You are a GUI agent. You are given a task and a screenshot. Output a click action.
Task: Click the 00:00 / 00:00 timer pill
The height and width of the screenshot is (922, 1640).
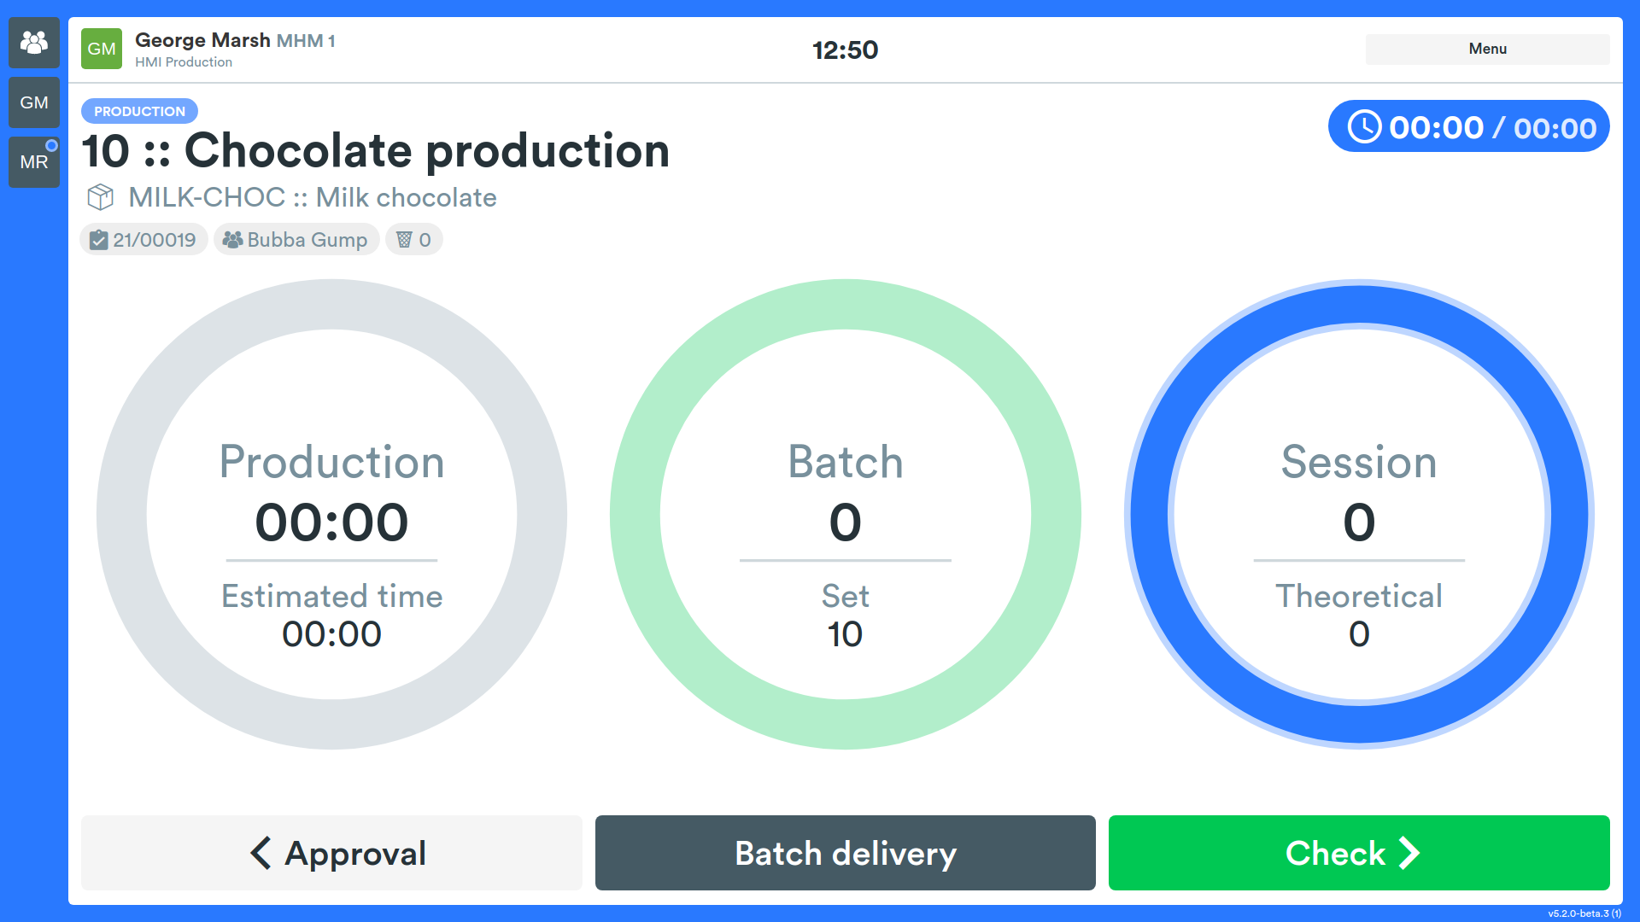[x=1468, y=126]
